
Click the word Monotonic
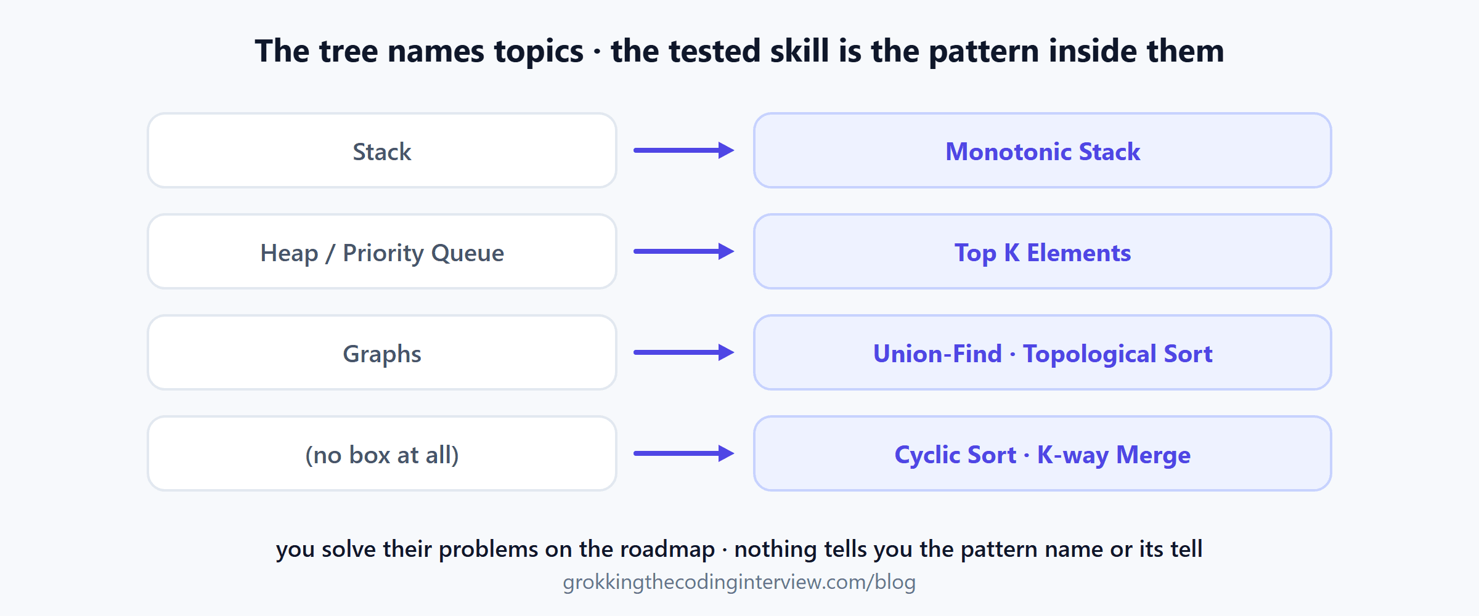pos(1008,152)
